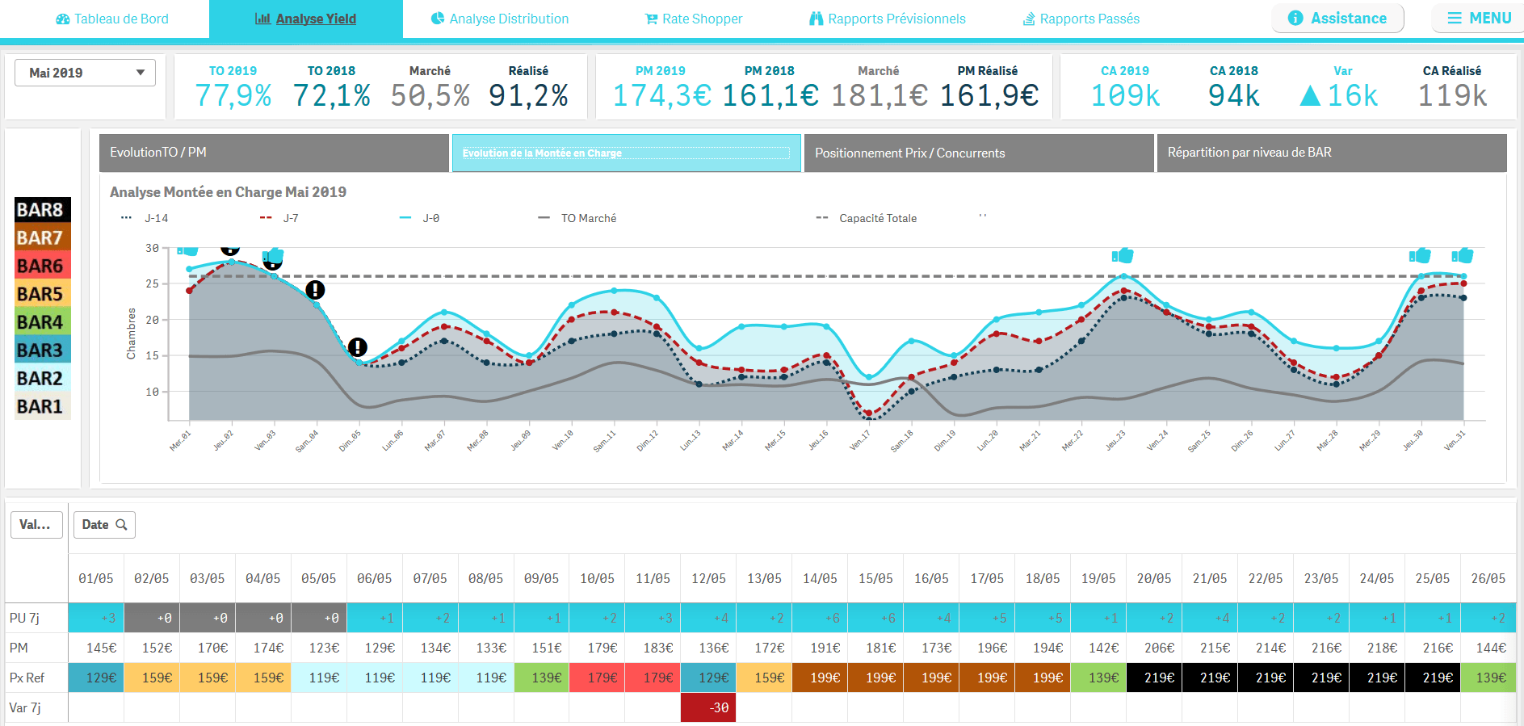Screen dimensions: 1524x726
Task: Open the Date search filter
Action: [x=104, y=525]
